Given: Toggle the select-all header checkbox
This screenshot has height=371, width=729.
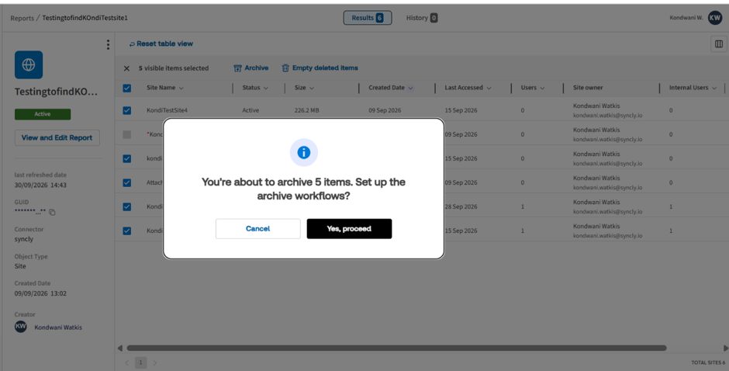Looking at the screenshot, I should [x=127, y=88].
